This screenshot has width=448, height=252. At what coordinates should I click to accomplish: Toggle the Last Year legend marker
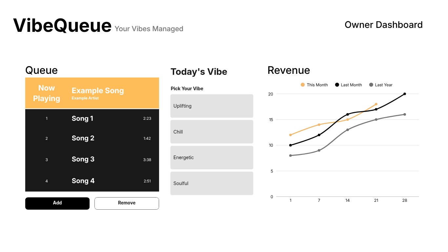(x=371, y=85)
